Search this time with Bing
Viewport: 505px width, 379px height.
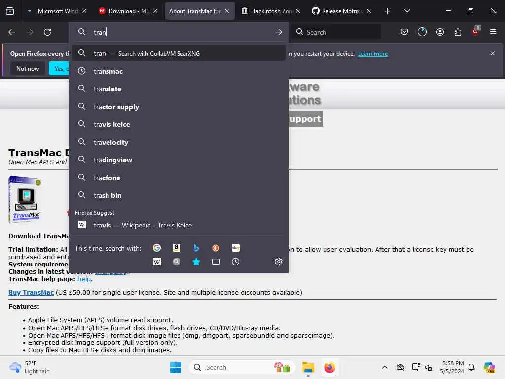[x=196, y=248]
